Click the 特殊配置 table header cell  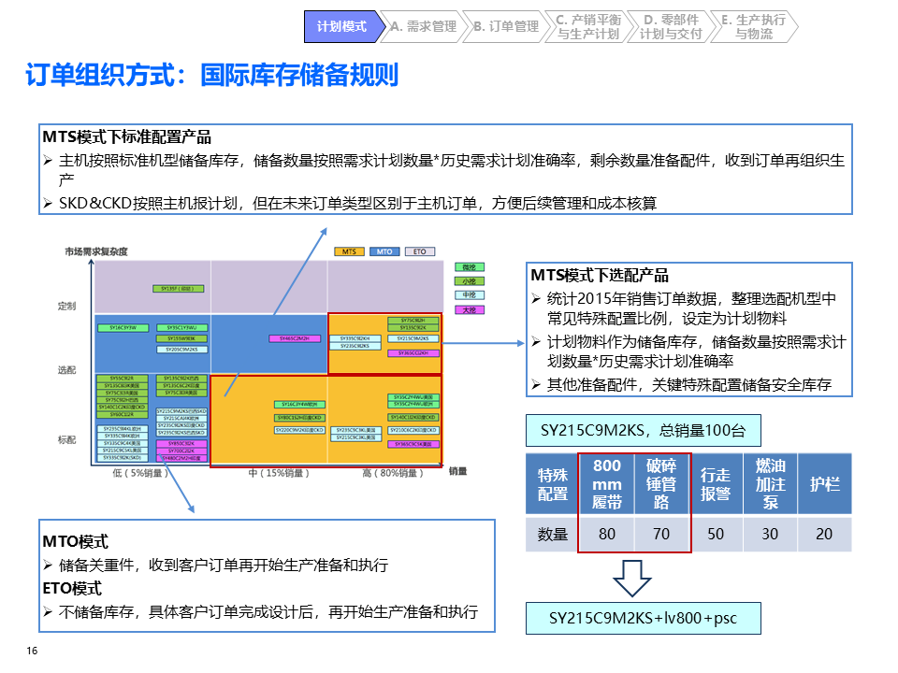[552, 483]
